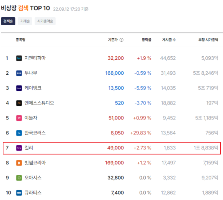
Task: Click the 44,652 post count
Action: [x=168, y=58]
